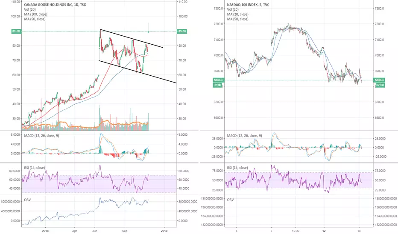Click the NASDAQ 100 INDEX chart title

tap(248, 5)
